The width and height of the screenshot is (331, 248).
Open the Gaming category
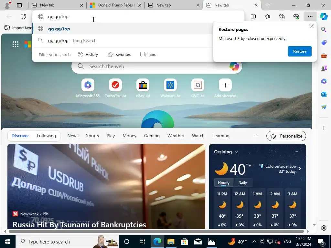tap(152, 136)
